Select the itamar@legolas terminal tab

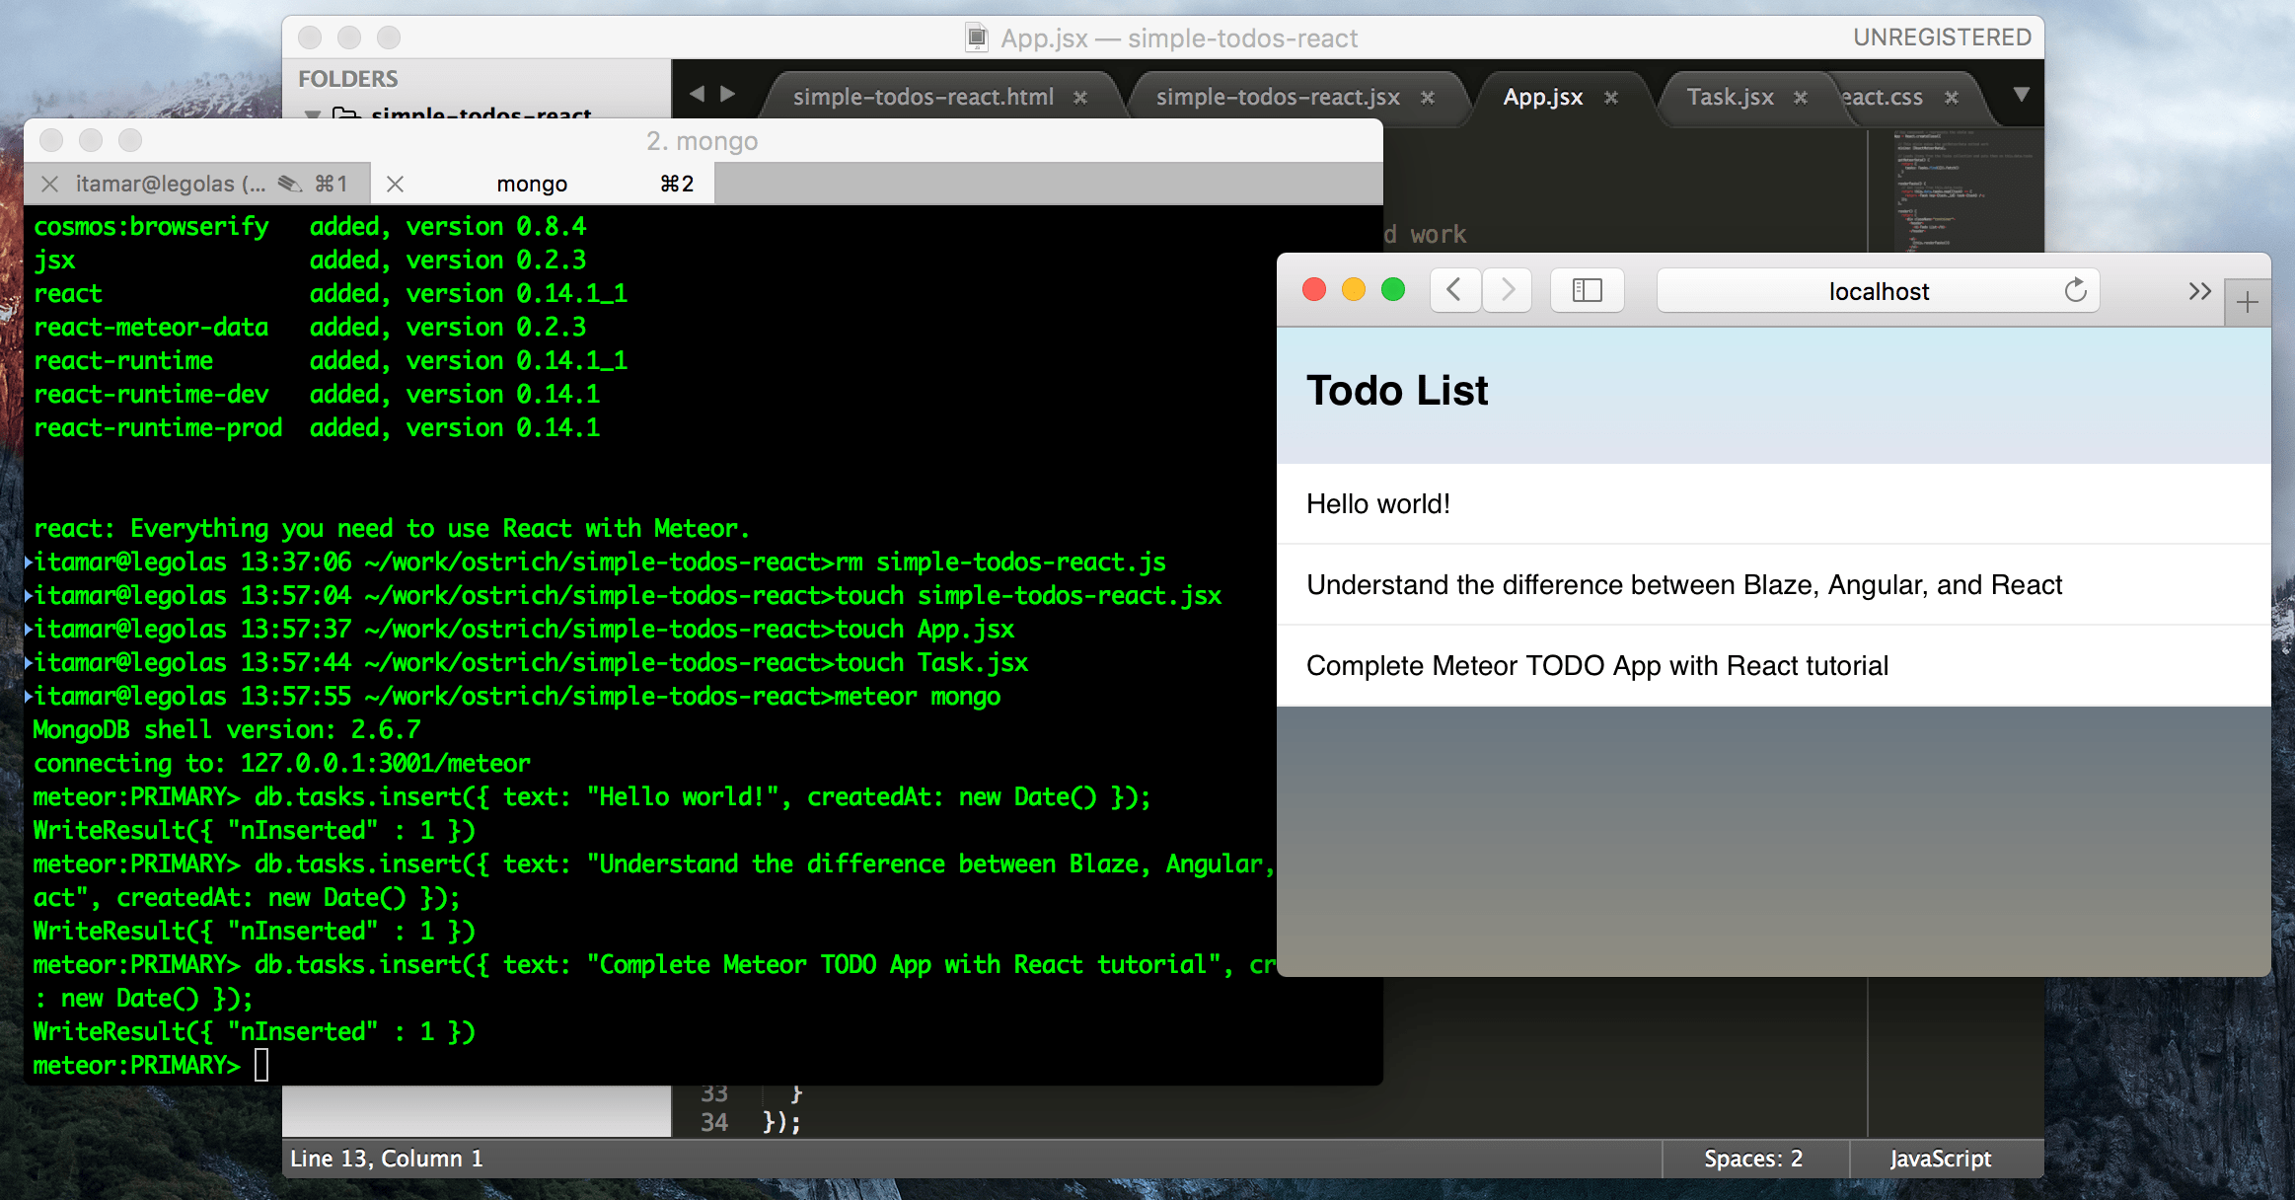pos(170,184)
